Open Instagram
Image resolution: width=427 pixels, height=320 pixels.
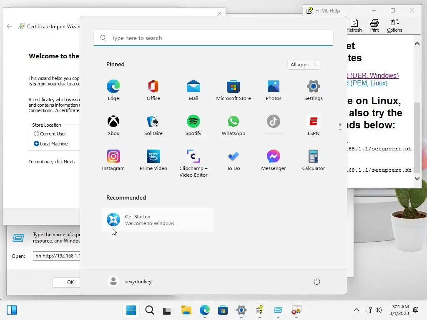(113, 160)
